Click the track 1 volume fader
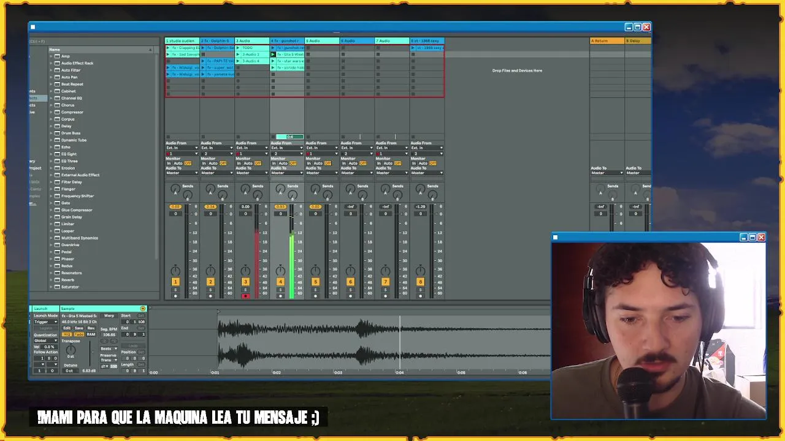Image resolution: width=785 pixels, height=441 pixels. [x=187, y=251]
